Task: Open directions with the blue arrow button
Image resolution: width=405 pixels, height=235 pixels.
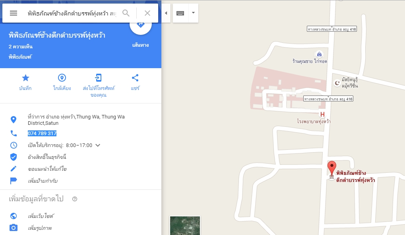Action: 141,25
